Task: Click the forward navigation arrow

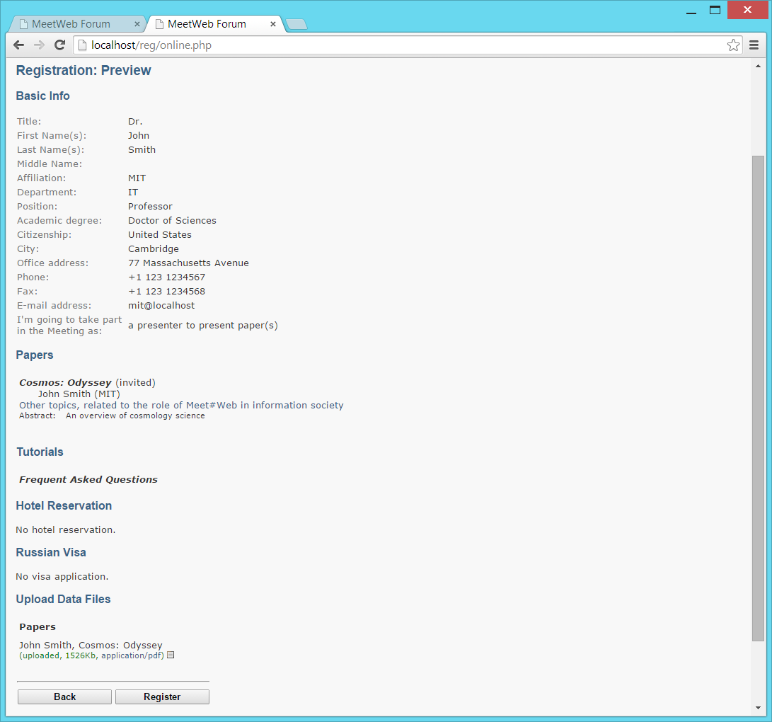Action: [x=39, y=45]
